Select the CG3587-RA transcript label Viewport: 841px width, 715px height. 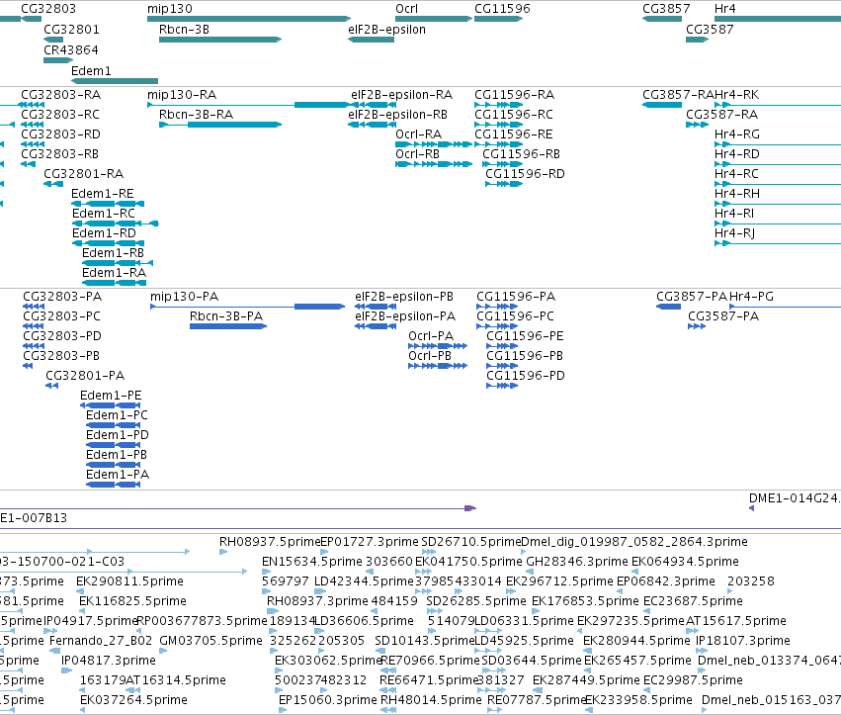(x=722, y=115)
